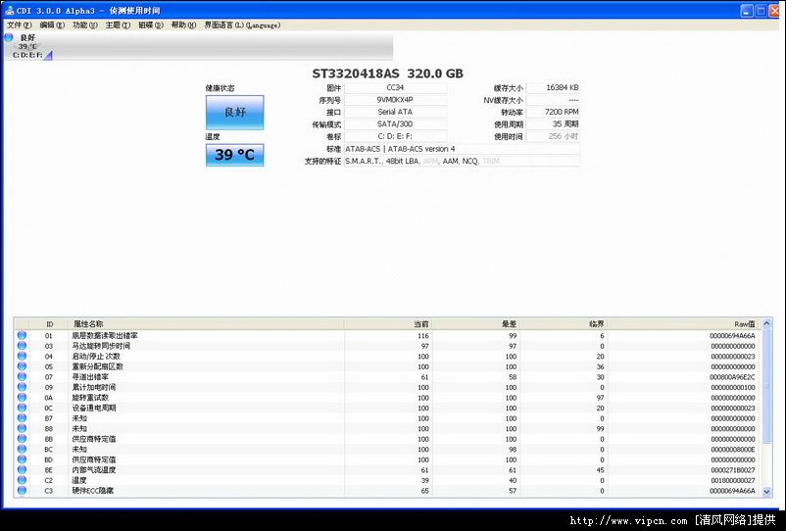Click the transfer mode field SATA/300

[x=396, y=123]
